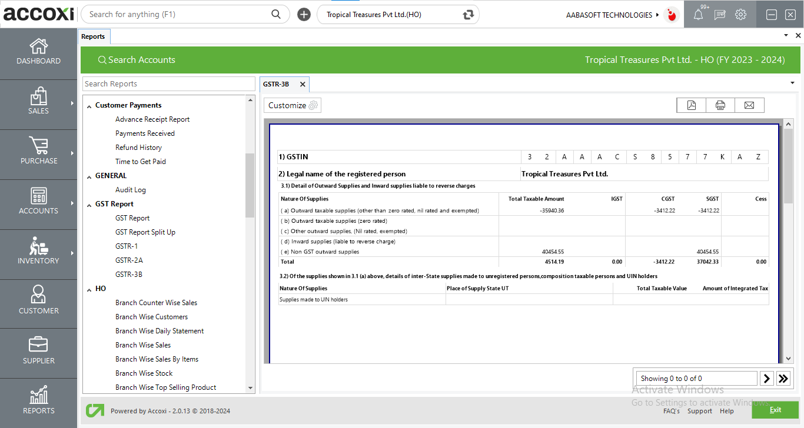Image resolution: width=804 pixels, height=428 pixels.
Task: Click the switch company icon
Action: click(469, 15)
